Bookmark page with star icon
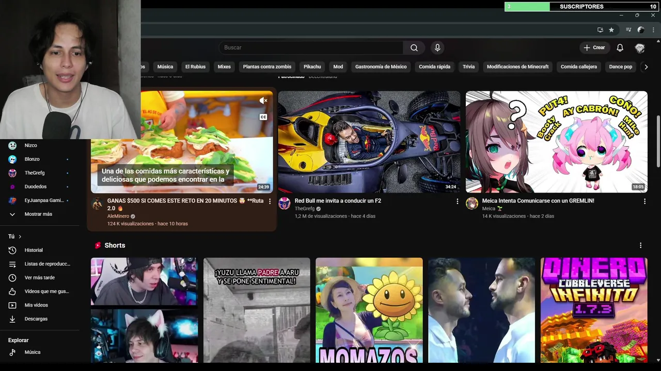 [x=611, y=30]
